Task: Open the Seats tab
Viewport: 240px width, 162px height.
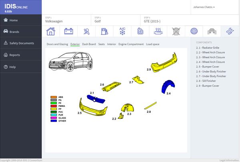Action: (x=101, y=44)
